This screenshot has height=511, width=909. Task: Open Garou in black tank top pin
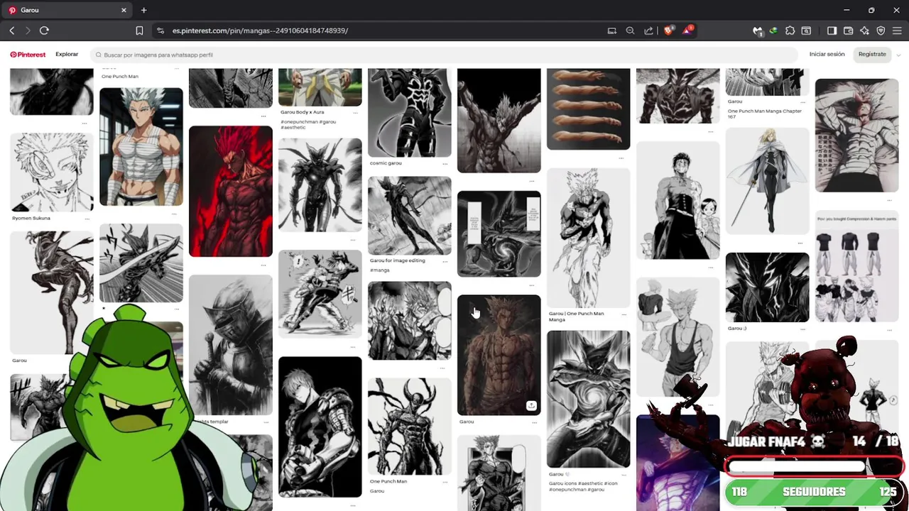(677, 336)
